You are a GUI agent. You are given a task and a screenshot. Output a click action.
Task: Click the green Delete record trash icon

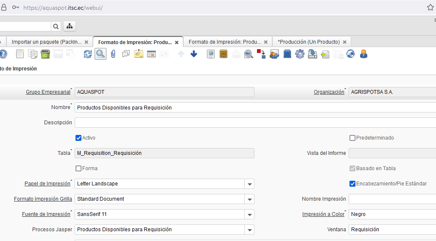point(45,54)
